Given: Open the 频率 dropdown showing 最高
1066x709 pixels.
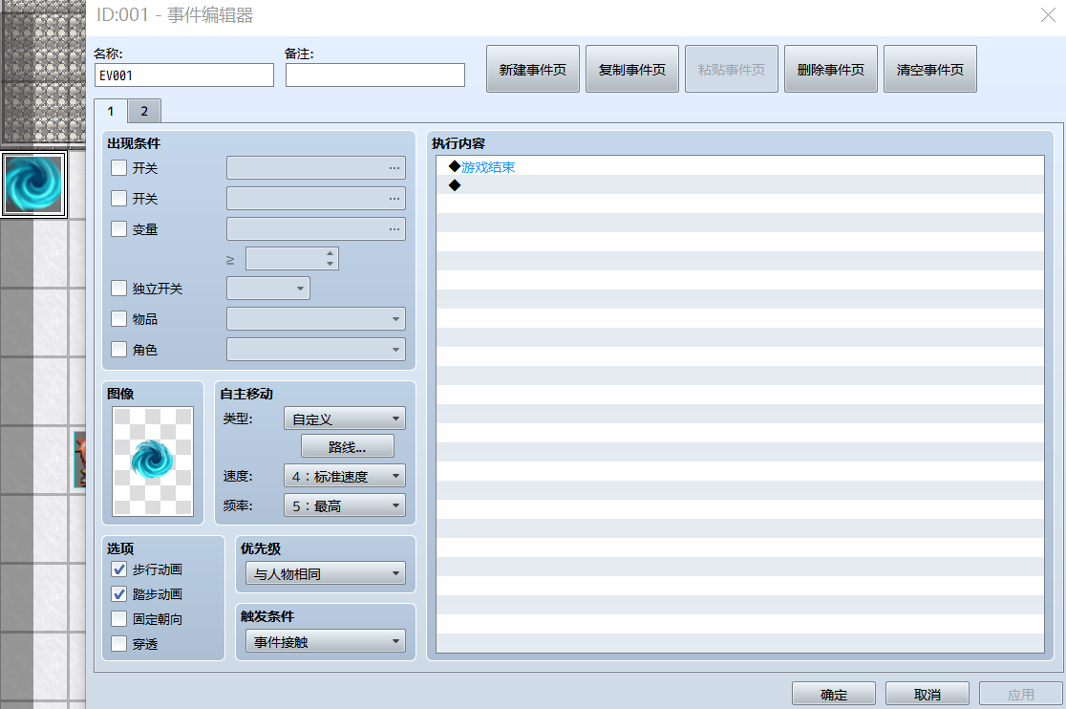Looking at the screenshot, I should click(345, 505).
